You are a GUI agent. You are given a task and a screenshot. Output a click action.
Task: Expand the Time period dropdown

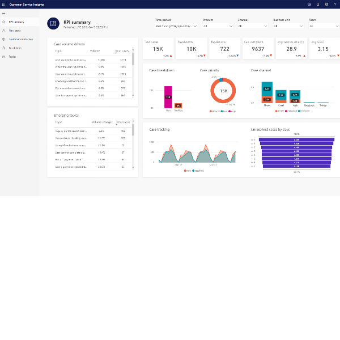pos(176,25)
